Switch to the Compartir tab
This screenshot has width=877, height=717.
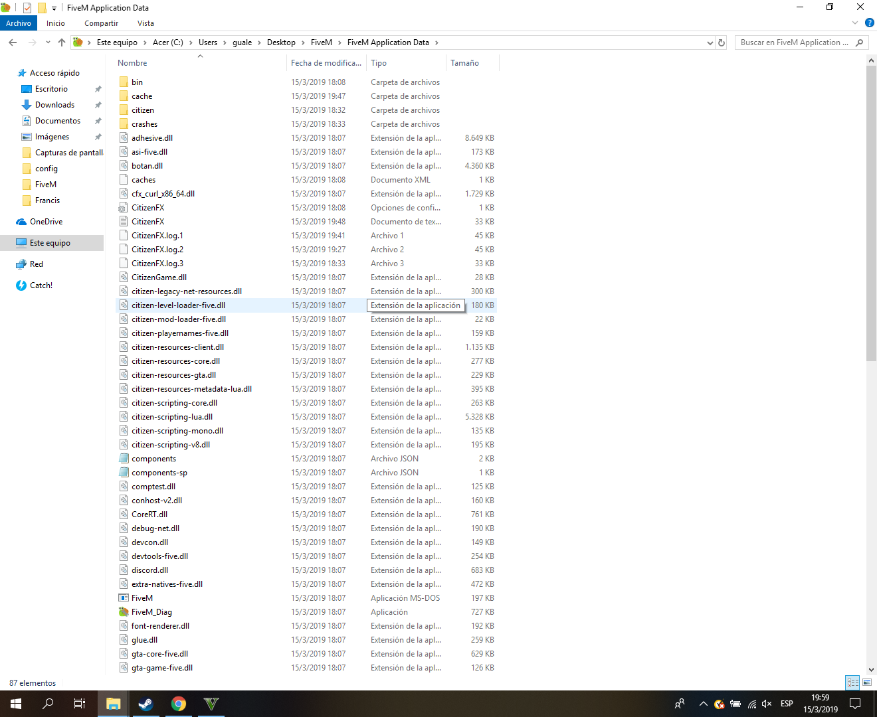[101, 23]
